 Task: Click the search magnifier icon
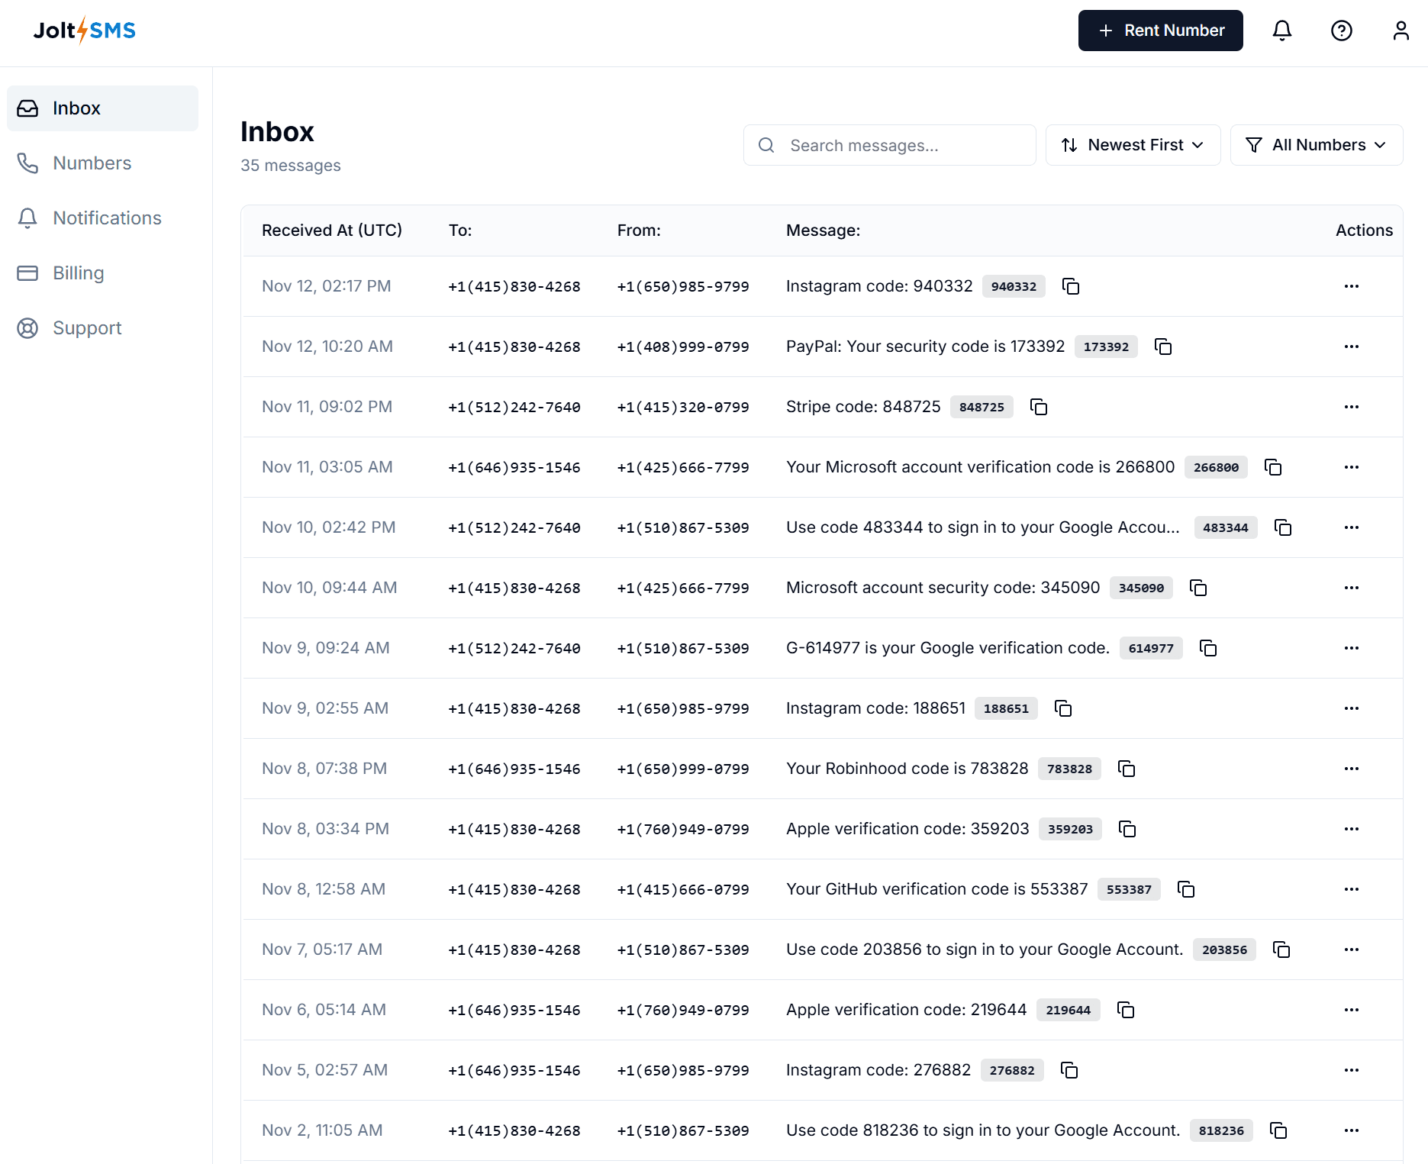(x=767, y=145)
